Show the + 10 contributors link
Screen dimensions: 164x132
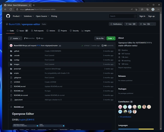(125, 117)
